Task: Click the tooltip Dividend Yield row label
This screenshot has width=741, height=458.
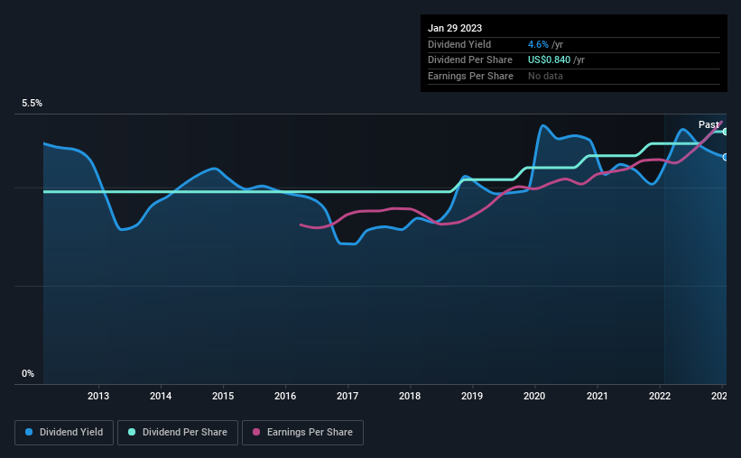Action: tap(459, 44)
